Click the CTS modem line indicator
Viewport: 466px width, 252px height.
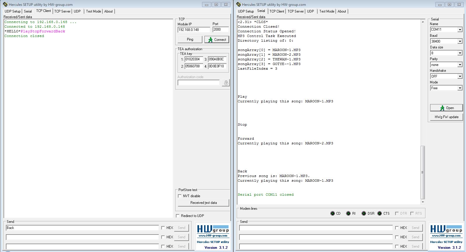click(x=379, y=213)
